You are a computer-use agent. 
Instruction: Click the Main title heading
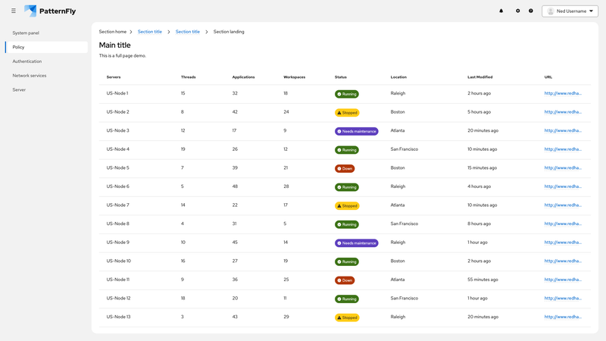(x=115, y=45)
